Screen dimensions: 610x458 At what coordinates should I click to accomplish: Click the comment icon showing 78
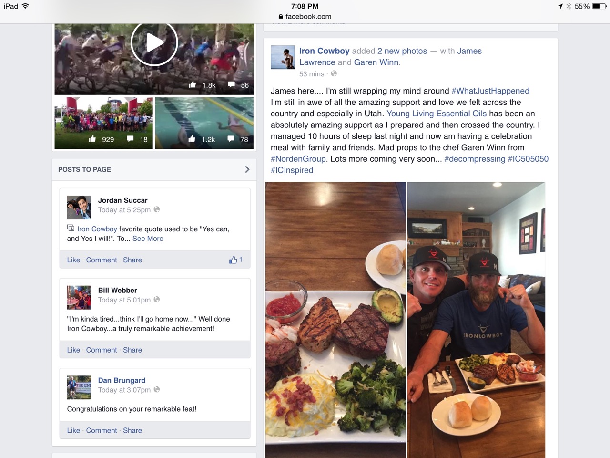(x=231, y=139)
